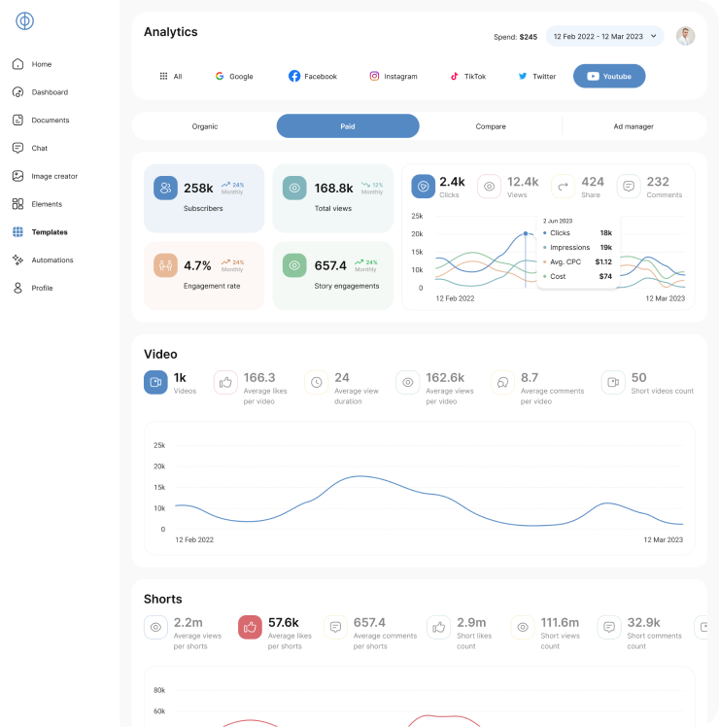Click the 657.4 Story engagements value

click(330, 265)
